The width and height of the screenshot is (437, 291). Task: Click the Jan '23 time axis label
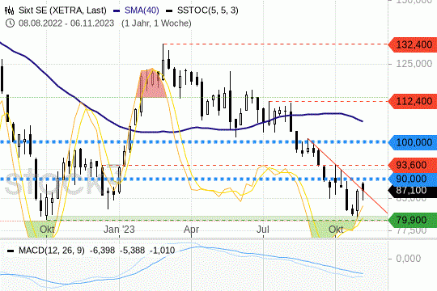coord(119,230)
